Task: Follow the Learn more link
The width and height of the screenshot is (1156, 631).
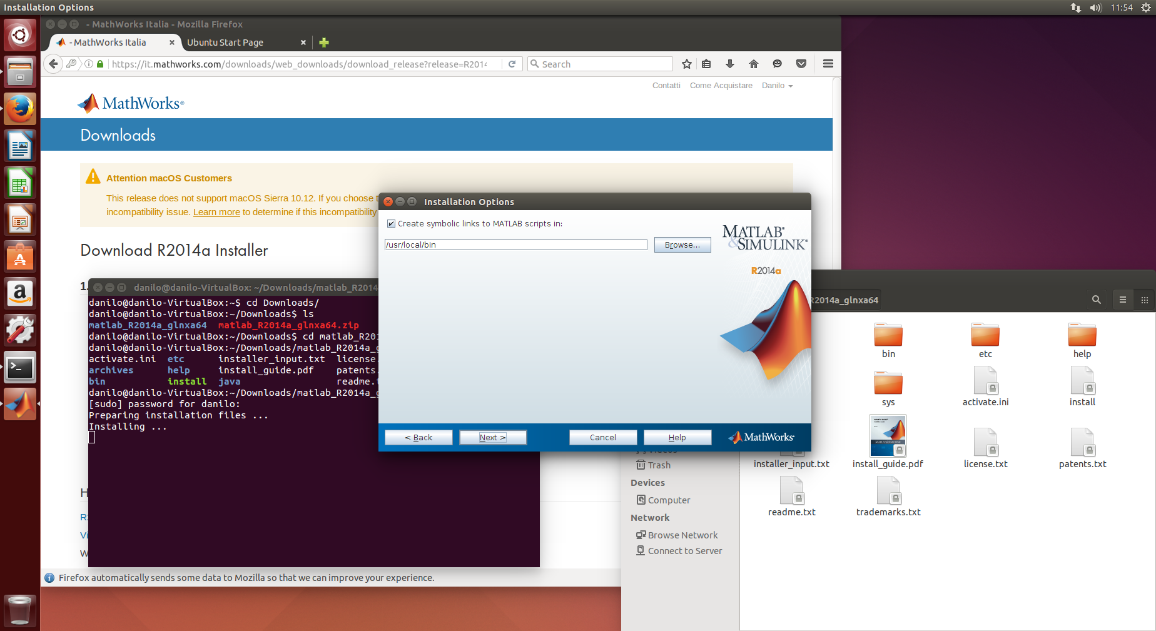Action: point(216,212)
